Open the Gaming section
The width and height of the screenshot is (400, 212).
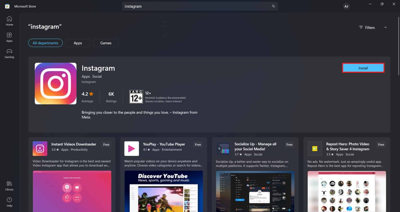[9, 54]
